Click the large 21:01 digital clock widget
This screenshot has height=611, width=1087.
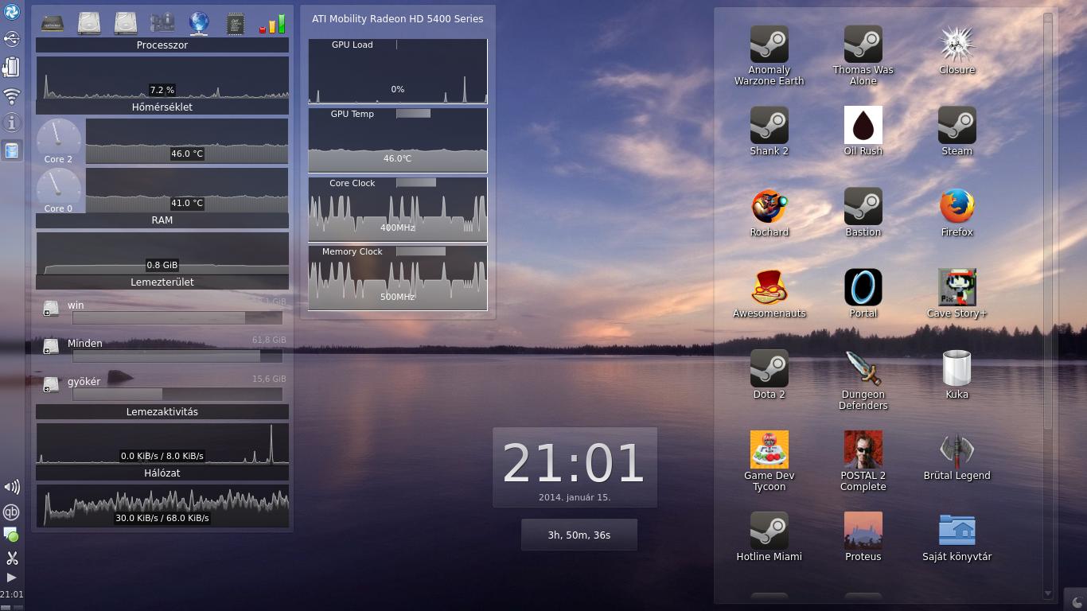[574, 467]
